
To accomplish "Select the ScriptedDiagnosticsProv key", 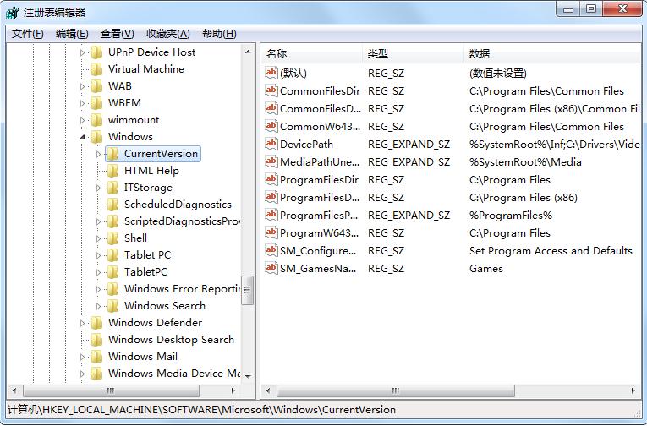I will pyautogui.click(x=182, y=221).
